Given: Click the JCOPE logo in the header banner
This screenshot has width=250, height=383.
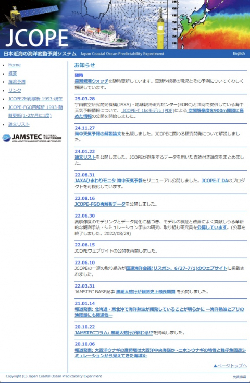Looking at the screenshot, I should [x=37, y=38].
